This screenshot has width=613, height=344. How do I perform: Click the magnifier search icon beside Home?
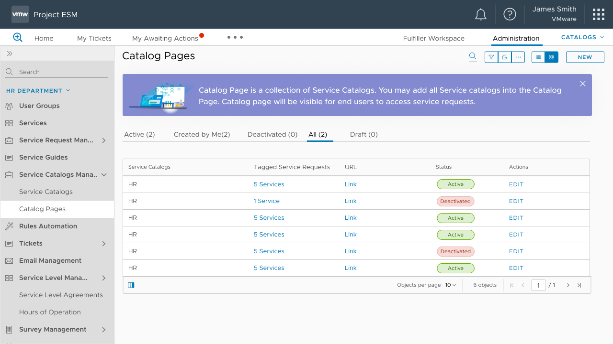18,37
